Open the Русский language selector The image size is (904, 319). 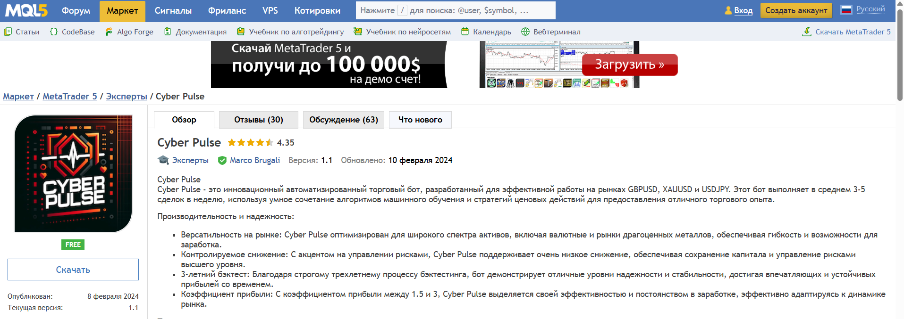tap(870, 9)
